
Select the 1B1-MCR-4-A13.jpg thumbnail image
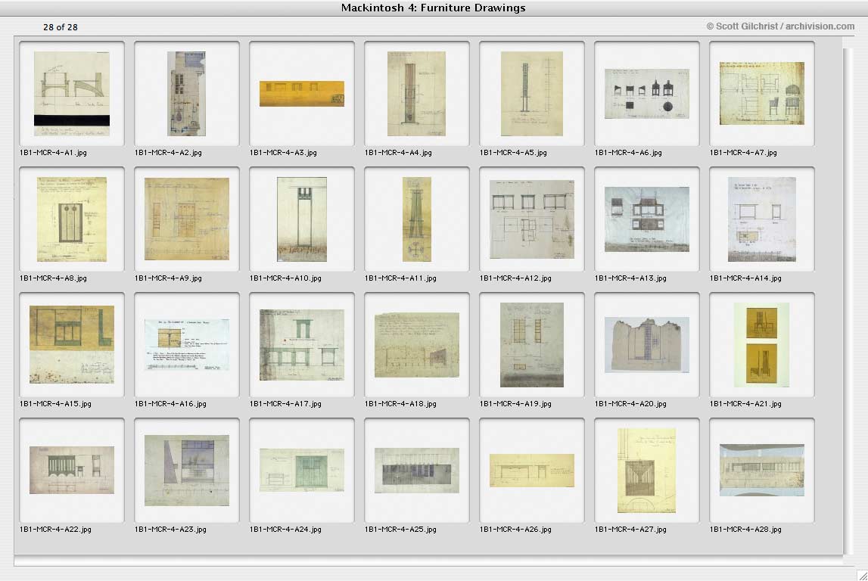pyautogui.click(x=647, y=219)
